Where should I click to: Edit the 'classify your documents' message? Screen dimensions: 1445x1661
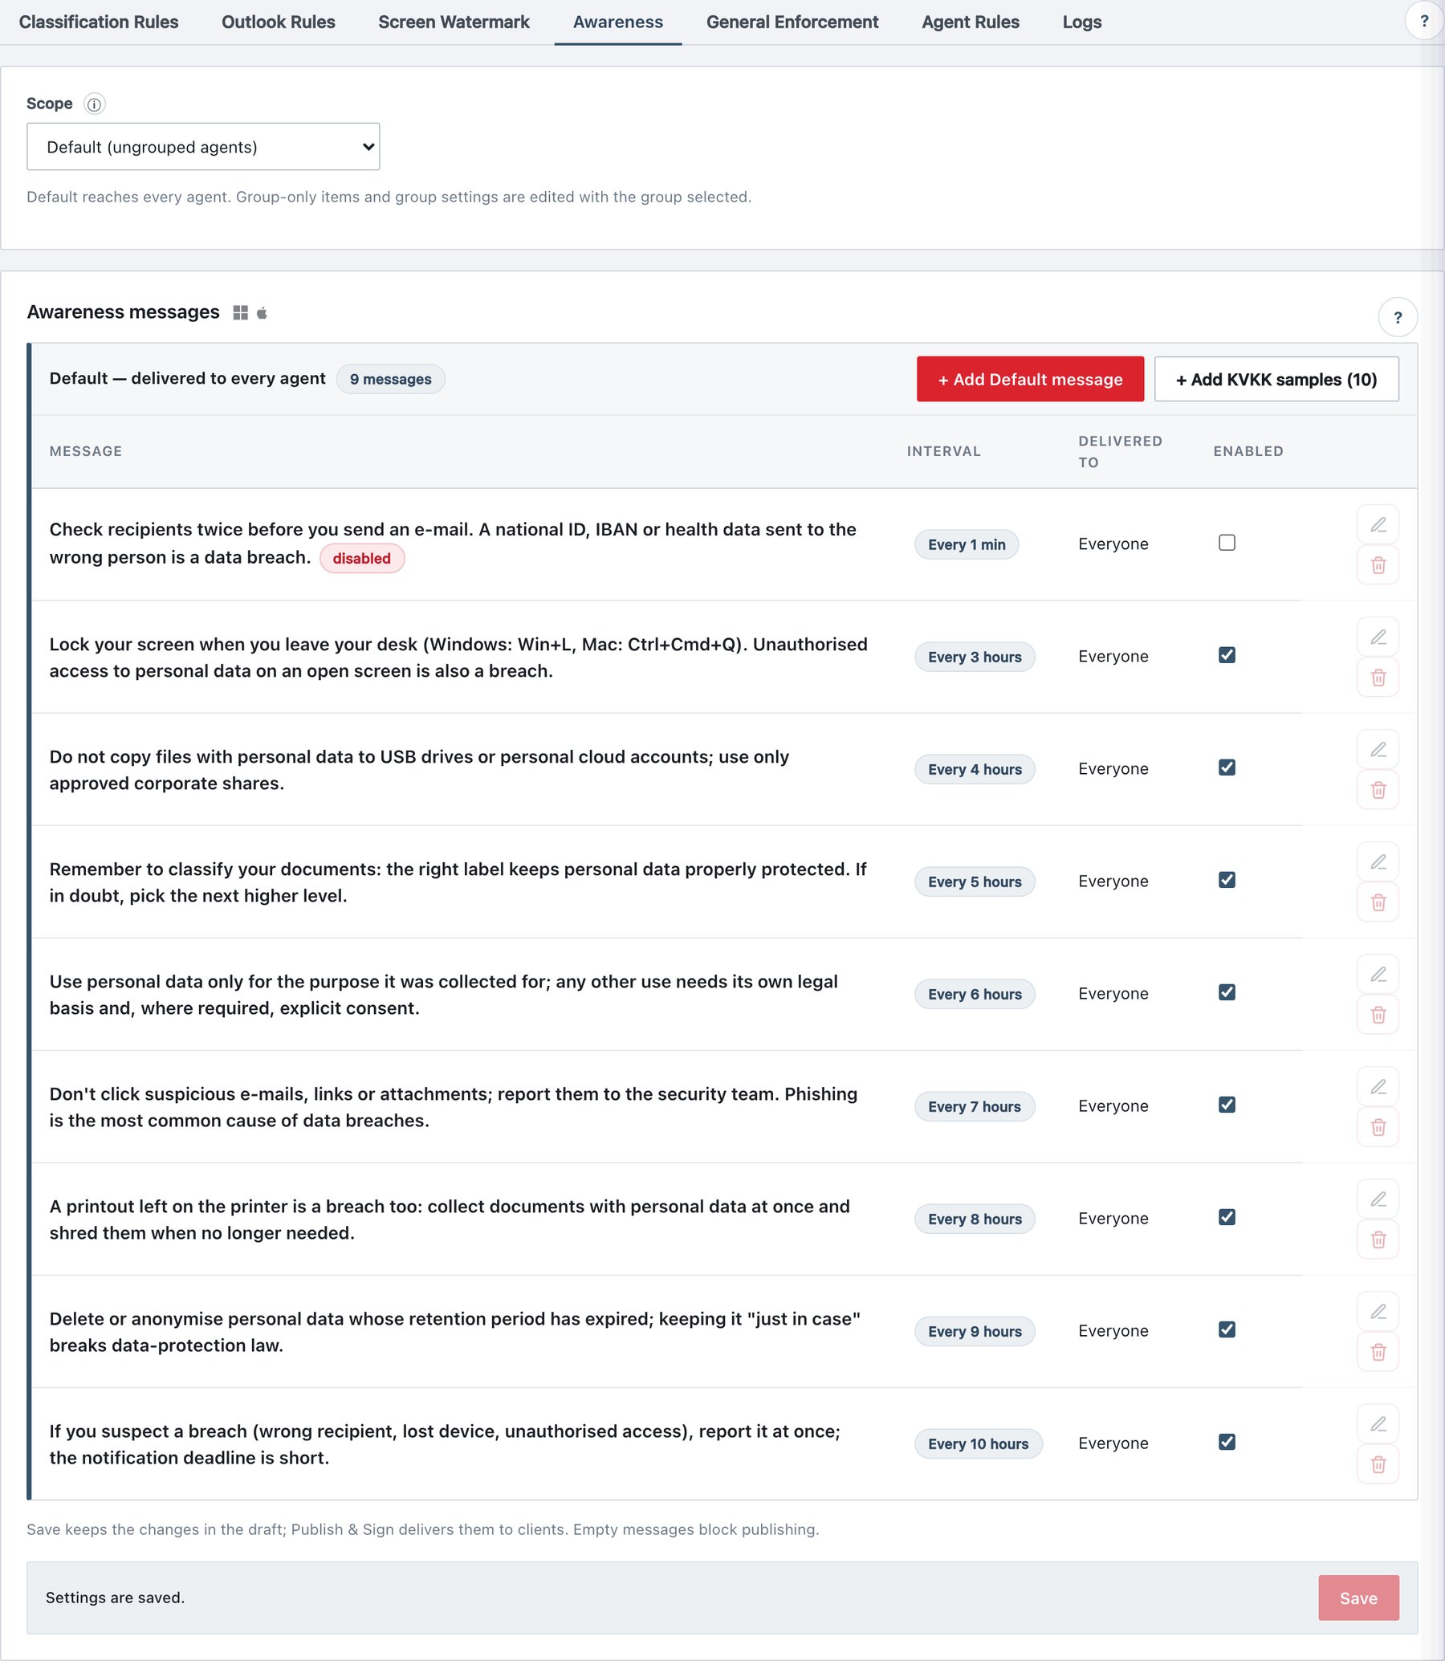pyautogui.click(x=1378, y=862)
